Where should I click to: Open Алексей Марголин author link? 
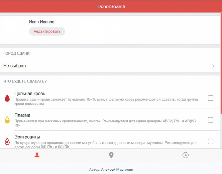pos(119,169)
